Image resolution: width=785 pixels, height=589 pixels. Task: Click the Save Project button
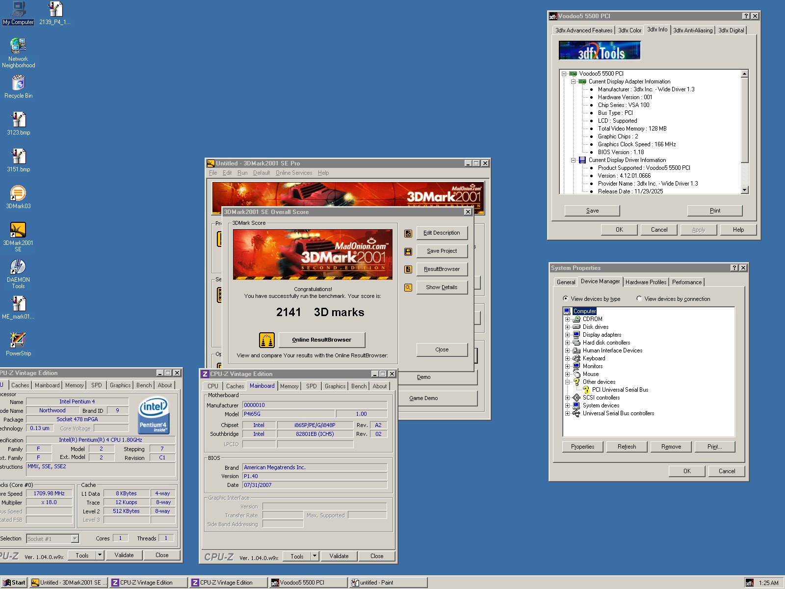442,251
